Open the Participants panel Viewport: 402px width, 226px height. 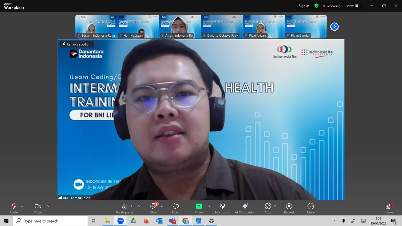(x=125, y=208)
